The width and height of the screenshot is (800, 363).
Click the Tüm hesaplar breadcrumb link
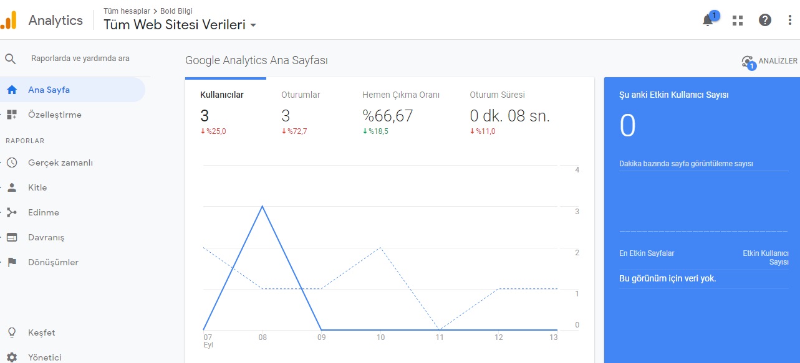click(x=127, y=11)
